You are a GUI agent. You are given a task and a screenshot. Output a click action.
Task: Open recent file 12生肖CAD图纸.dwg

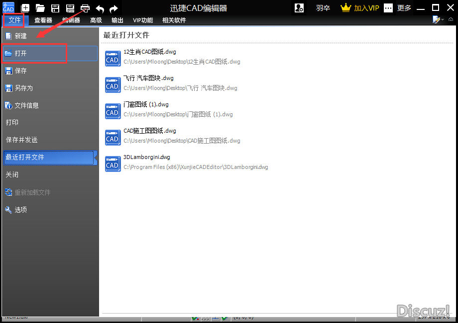click(x=149, y=52)
